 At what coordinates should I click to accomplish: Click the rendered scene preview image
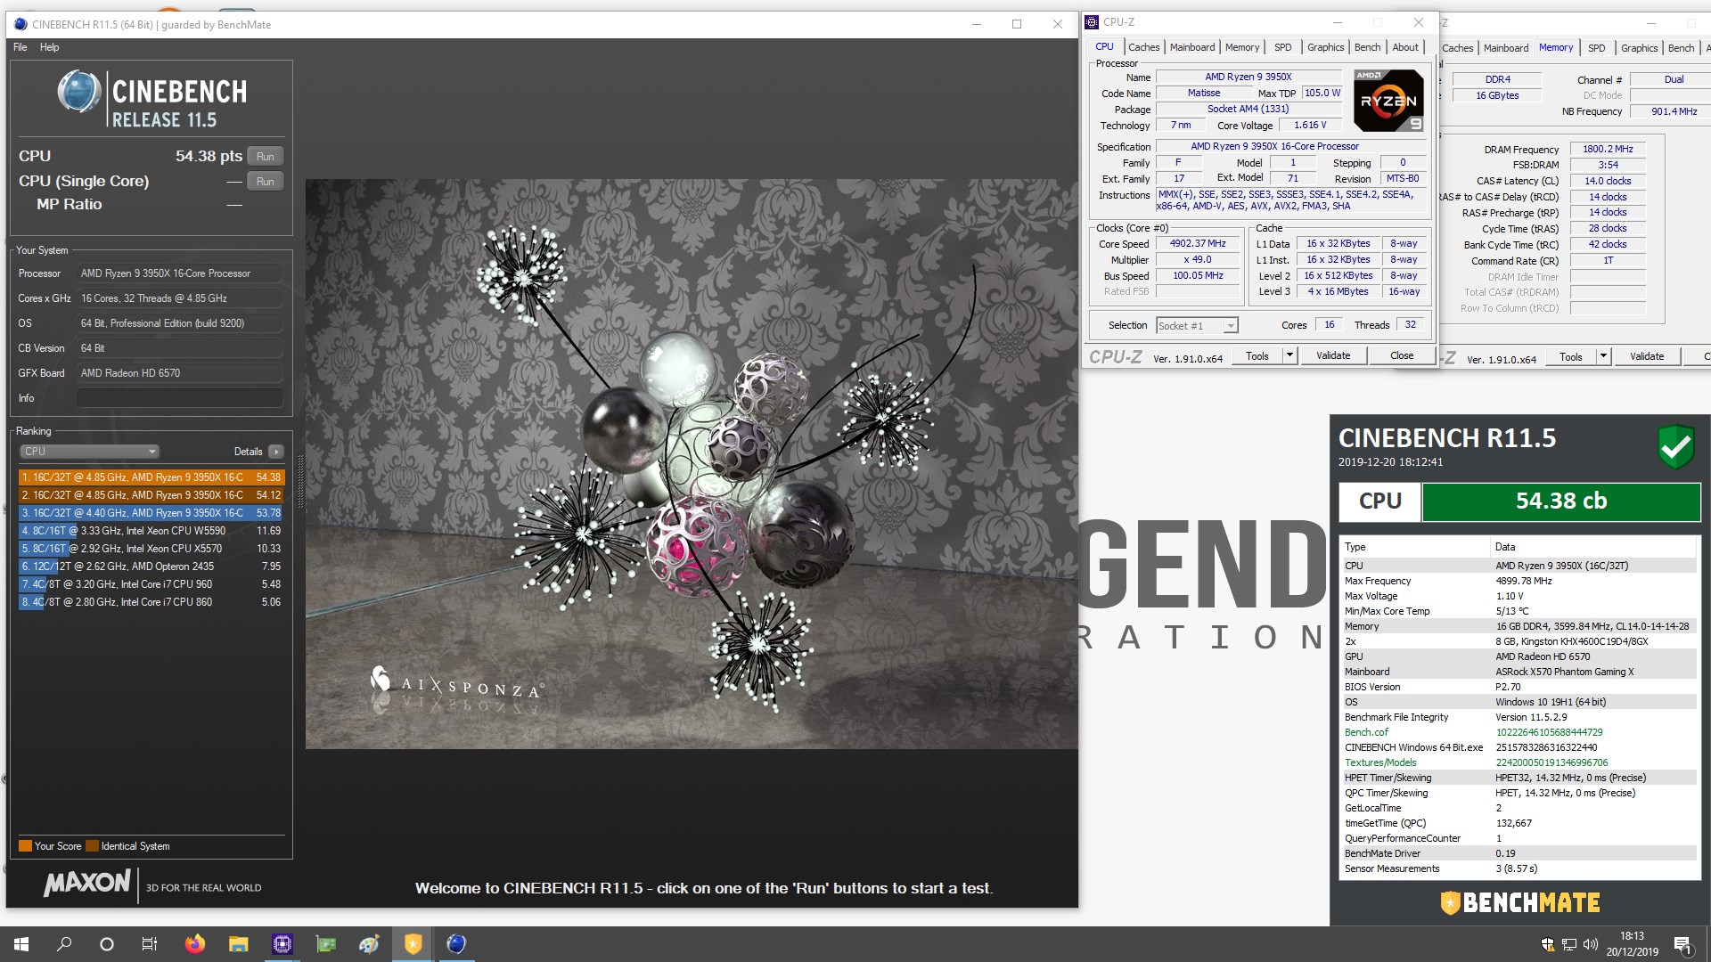point(692,464)
